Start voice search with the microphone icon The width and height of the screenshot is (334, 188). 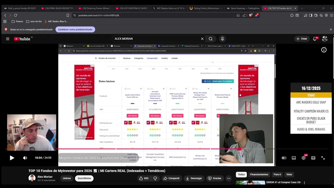click(x=222, y=39)
